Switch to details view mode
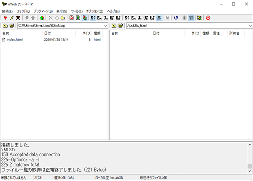 tap(191, 18)
